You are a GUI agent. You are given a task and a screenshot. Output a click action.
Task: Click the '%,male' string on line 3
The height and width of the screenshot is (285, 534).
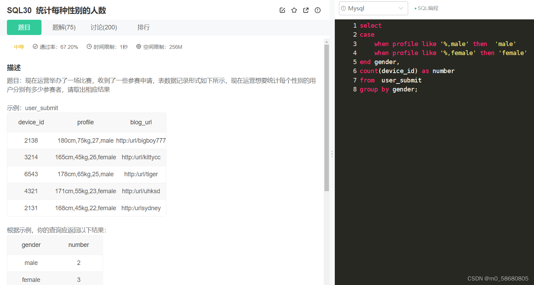click(x=454, y=44)
